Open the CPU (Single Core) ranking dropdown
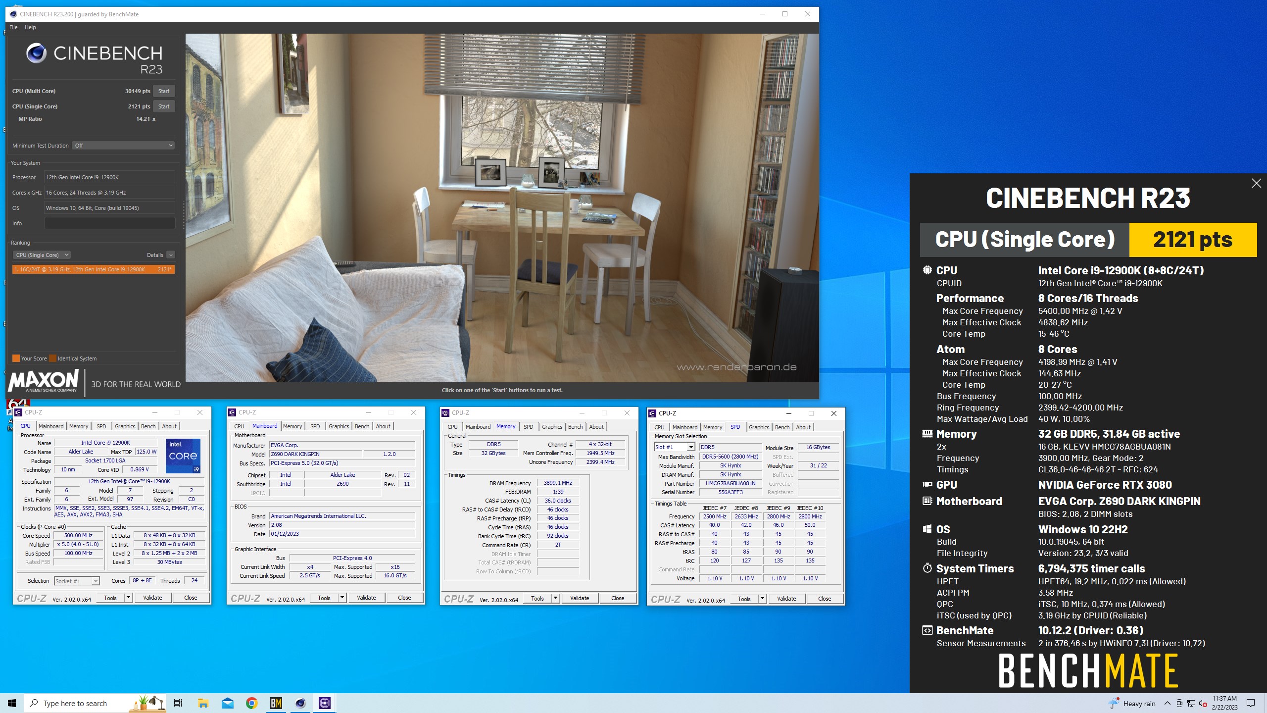This screenshot has height=713, width=1267. 42,255
